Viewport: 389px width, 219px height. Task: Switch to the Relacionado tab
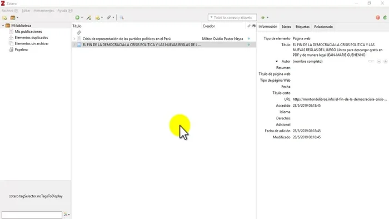pyautogui.click(x=323, y=27)
